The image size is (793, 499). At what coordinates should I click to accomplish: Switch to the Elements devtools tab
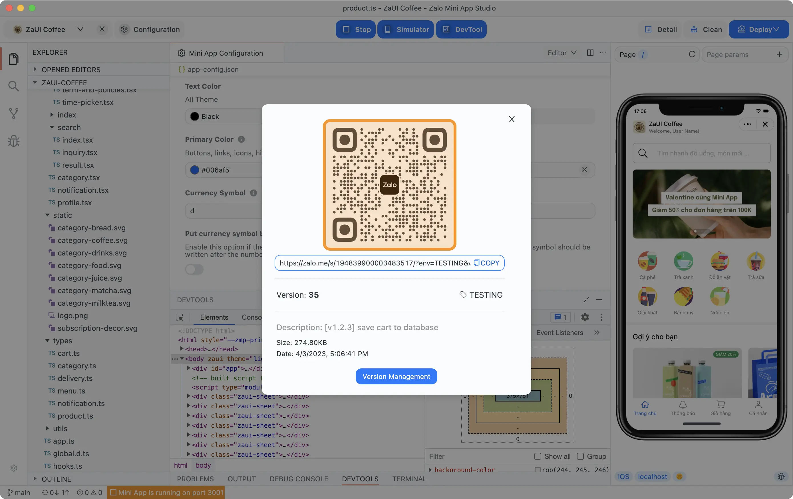pos(214,317)
